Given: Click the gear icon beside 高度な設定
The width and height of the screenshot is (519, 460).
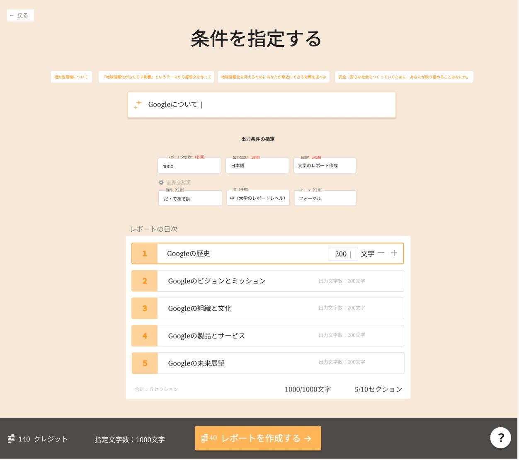Looking at the screenshot, I should pyautogui.click(x=161, y=182).
